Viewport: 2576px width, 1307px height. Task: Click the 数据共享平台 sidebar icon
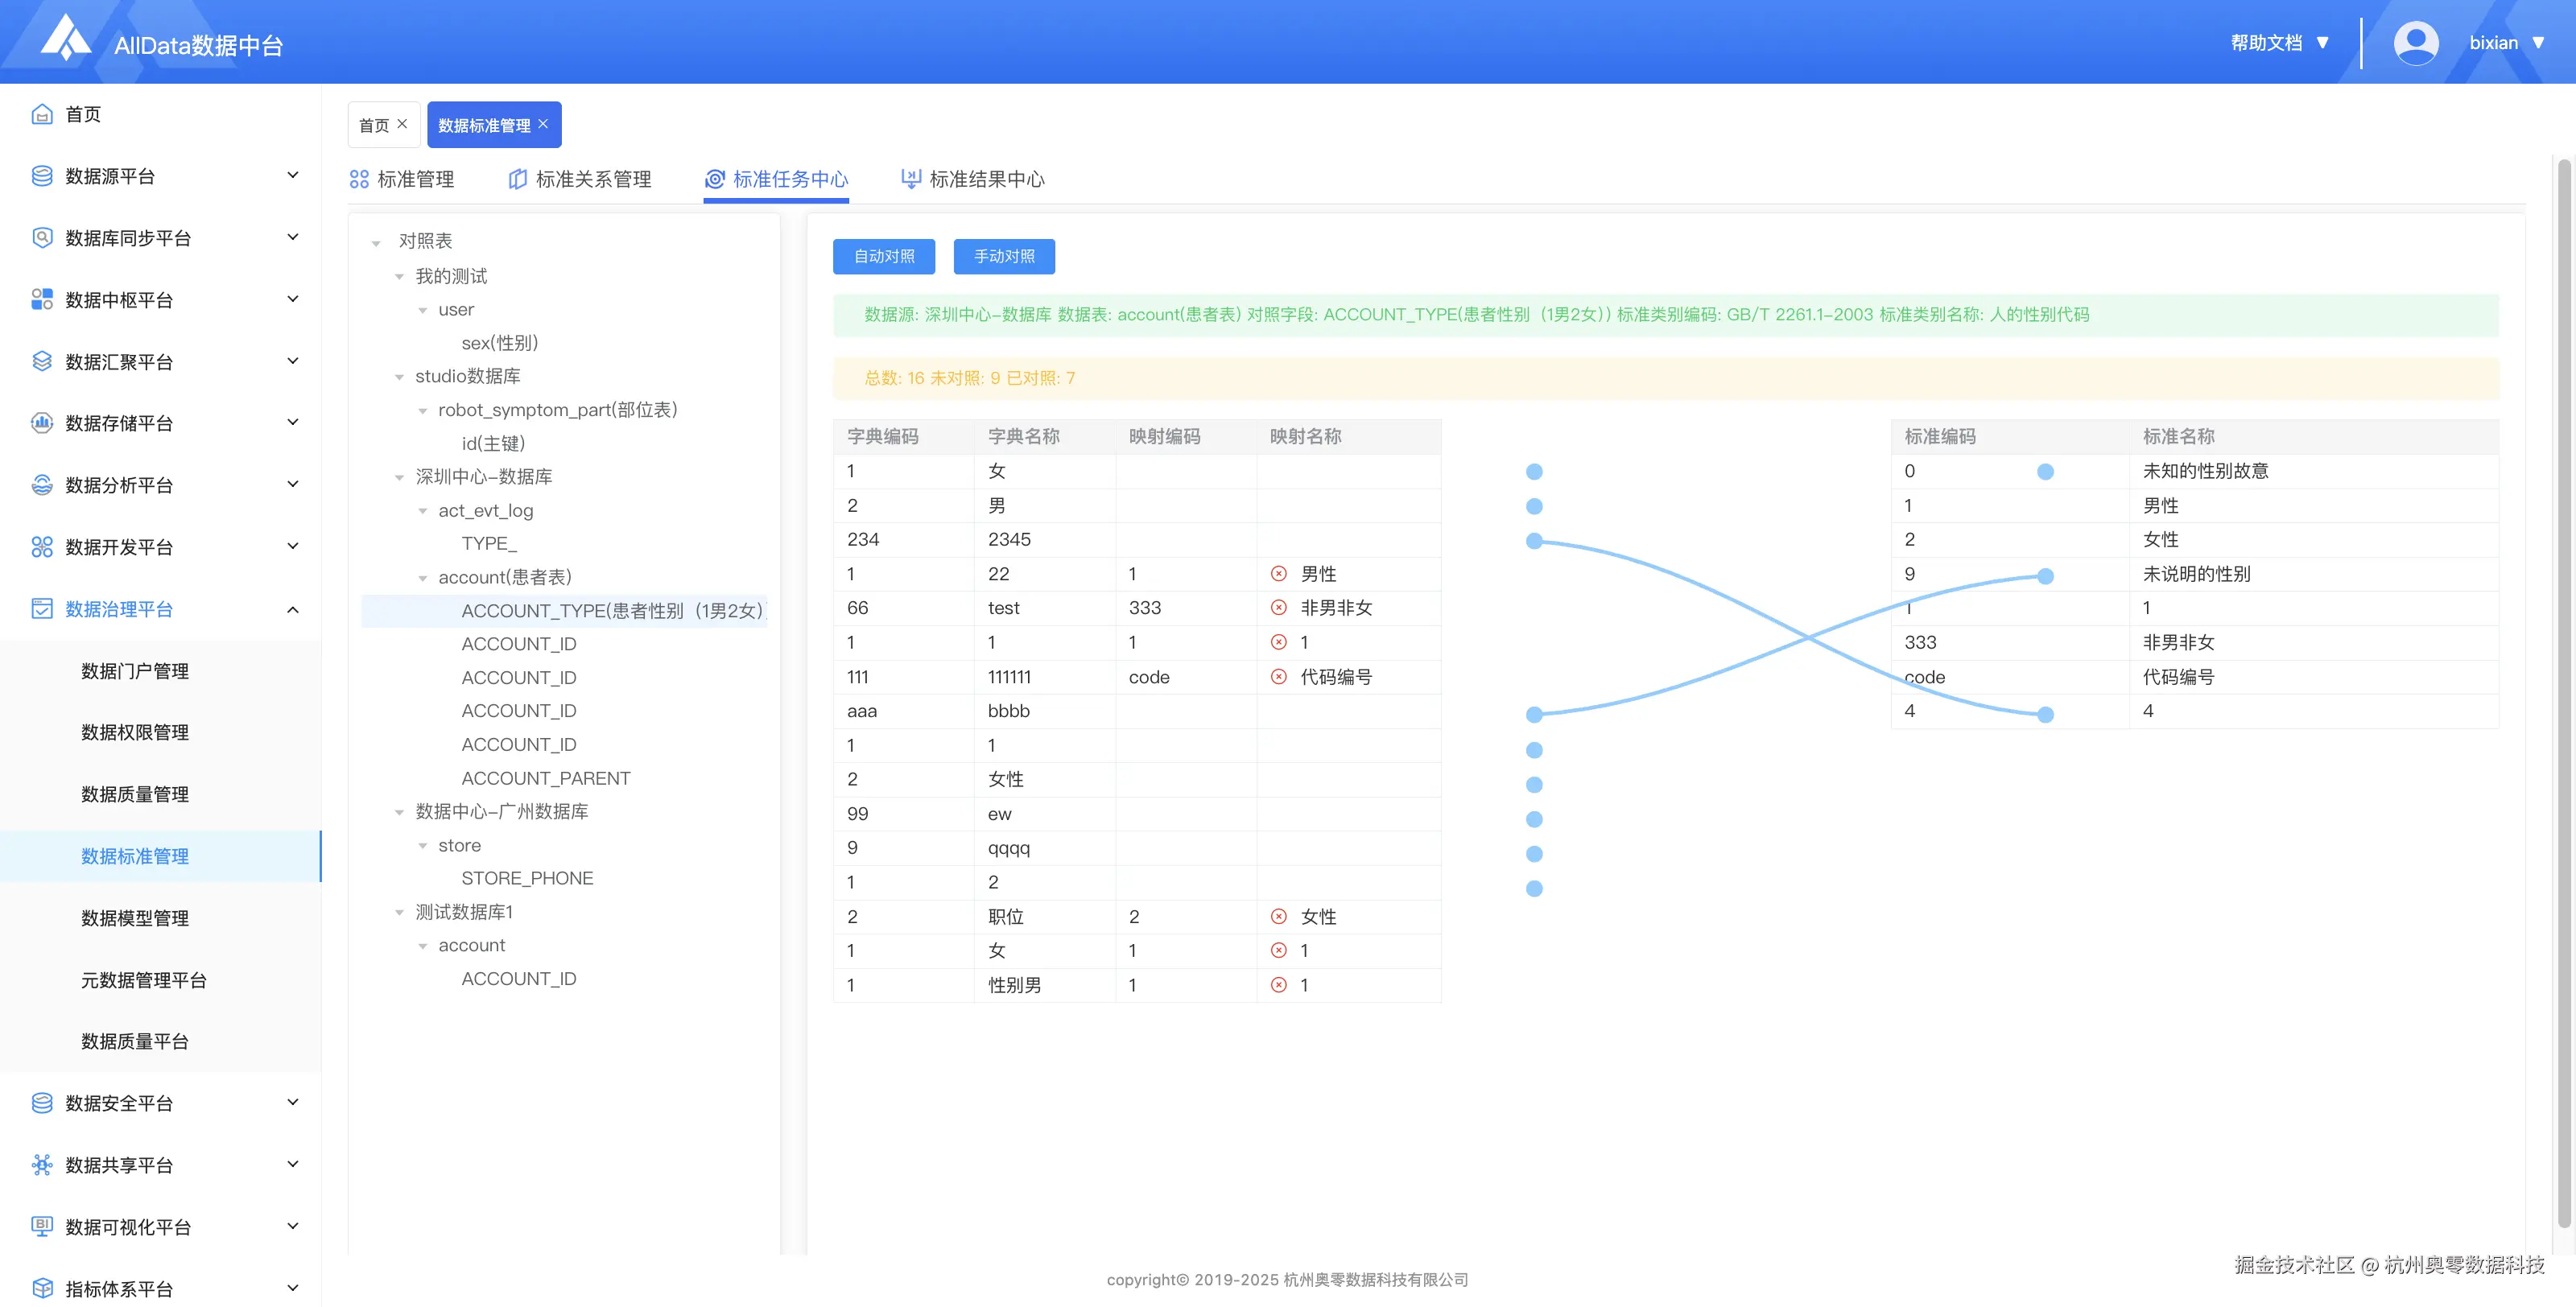pyautogui.click(x=42, y=1165)
